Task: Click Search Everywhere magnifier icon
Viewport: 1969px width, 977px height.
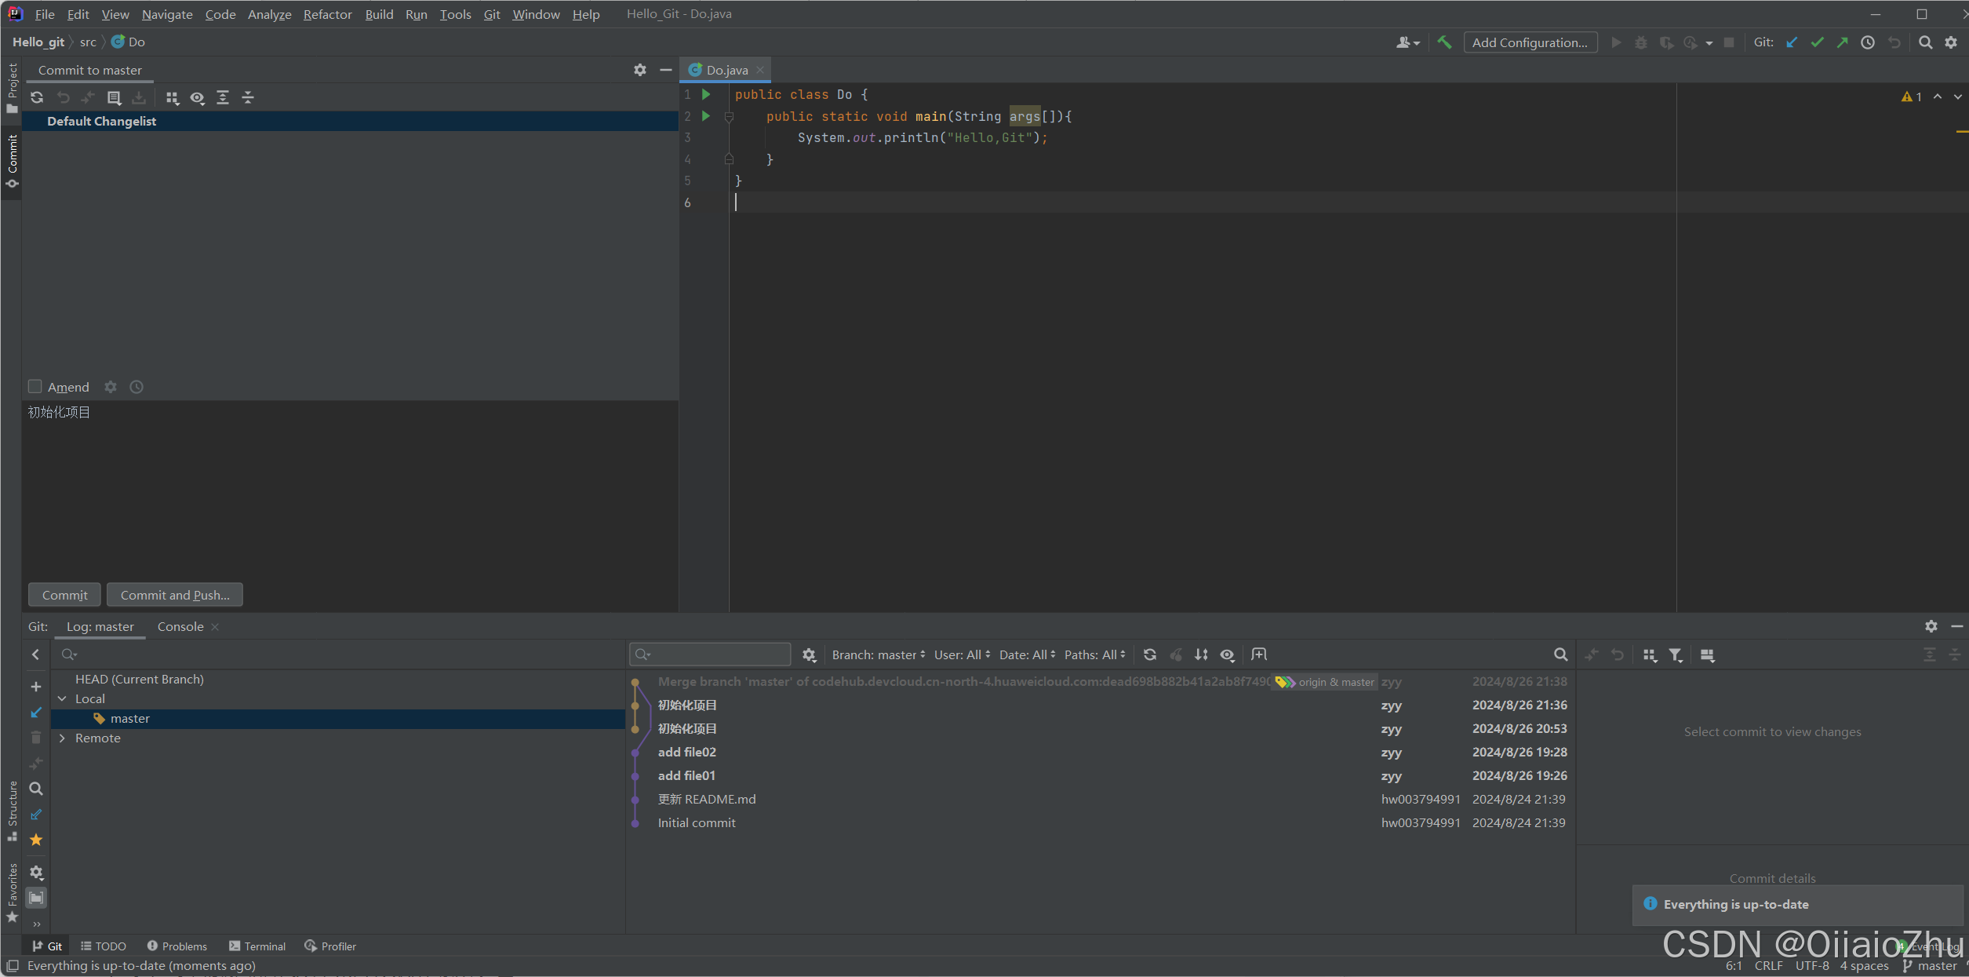Action: coord(1925,42)
